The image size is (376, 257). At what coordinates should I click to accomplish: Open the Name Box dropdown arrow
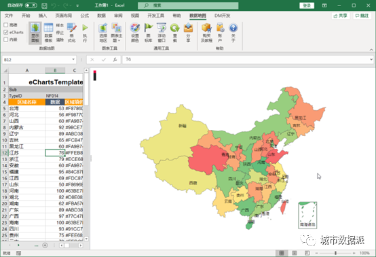pos(73,59)
